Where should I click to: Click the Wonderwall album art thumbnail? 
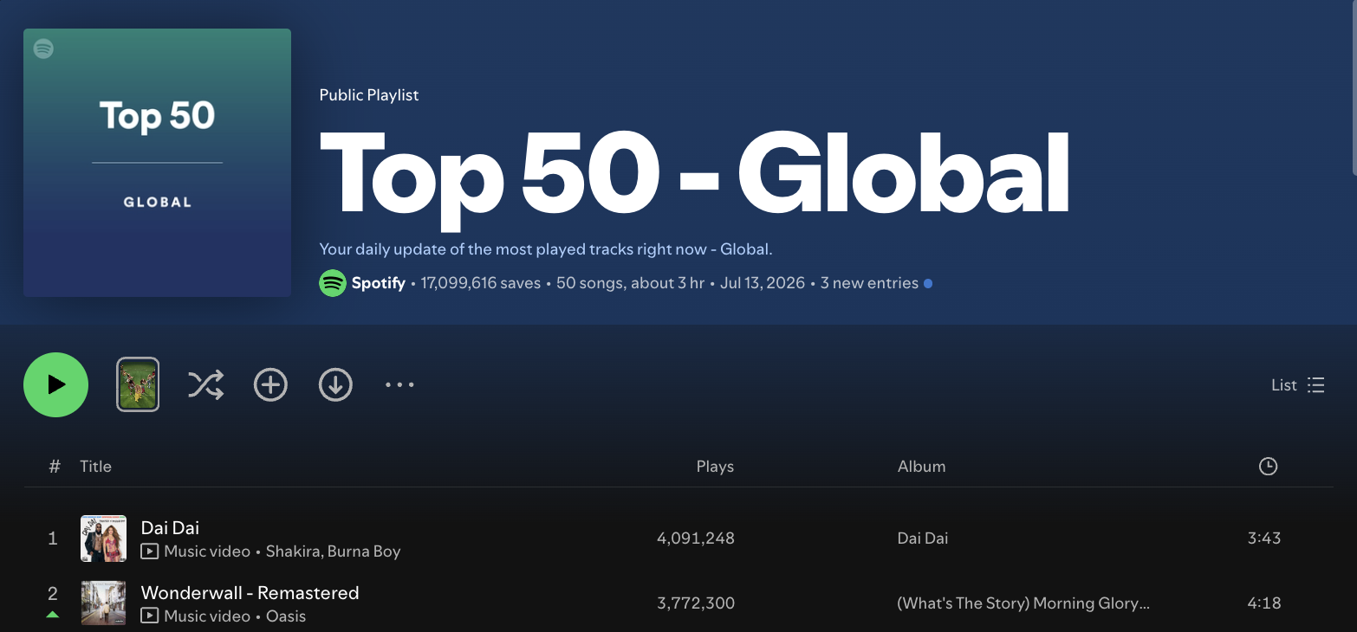pyautogui.click(x=103, y=603)
